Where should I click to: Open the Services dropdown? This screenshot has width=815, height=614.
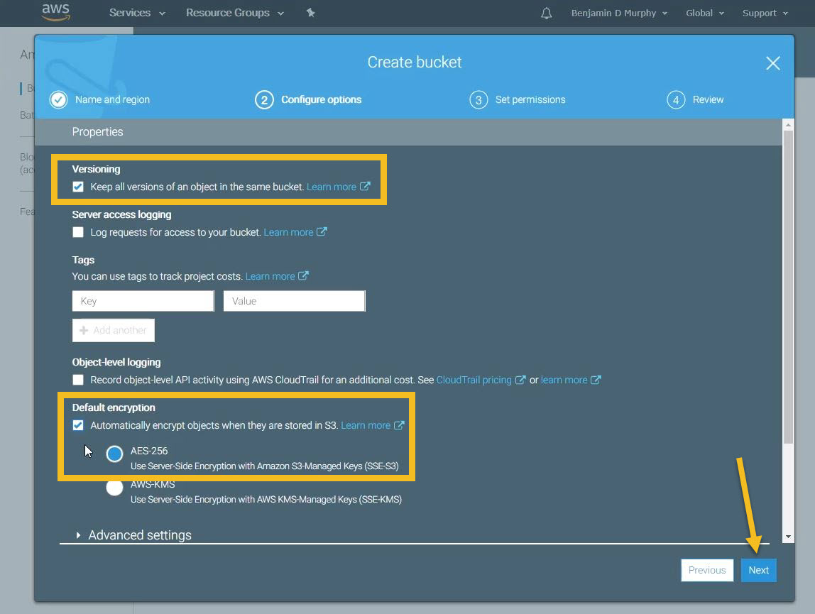(137, 13)
